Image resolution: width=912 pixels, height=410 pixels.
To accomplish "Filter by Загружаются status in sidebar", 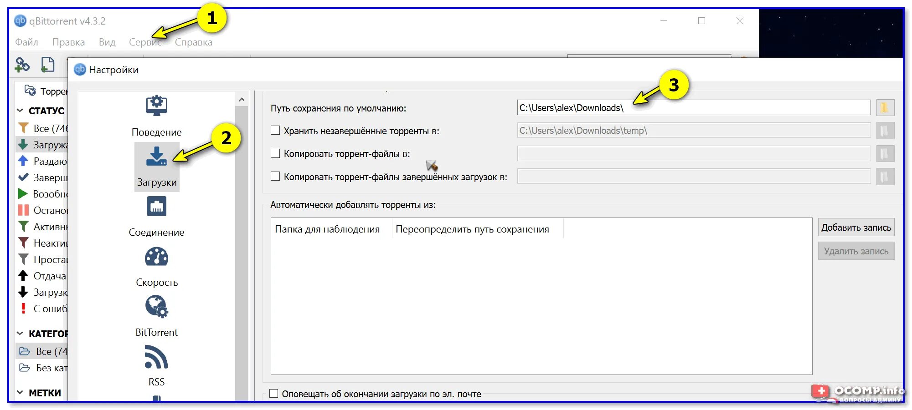I will [42, 145].
